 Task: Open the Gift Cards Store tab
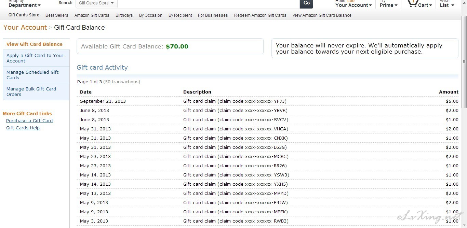(24, 15)
